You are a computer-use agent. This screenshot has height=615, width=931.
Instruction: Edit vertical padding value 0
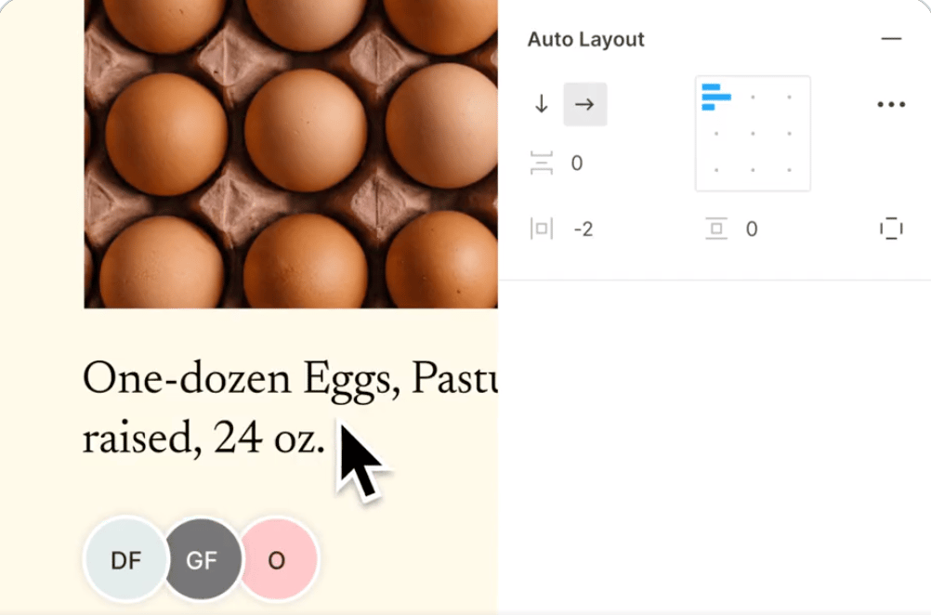pos(752,229)
